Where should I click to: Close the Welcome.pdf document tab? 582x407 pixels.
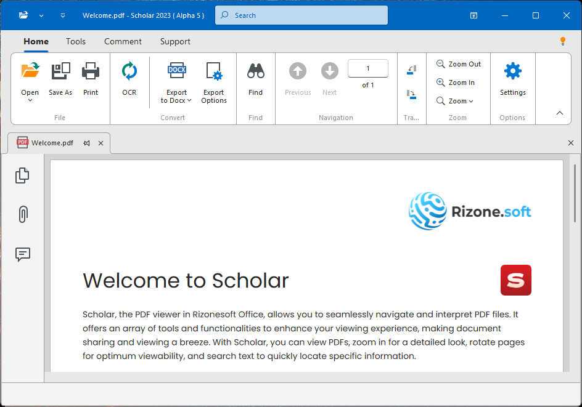coord(100,143)
